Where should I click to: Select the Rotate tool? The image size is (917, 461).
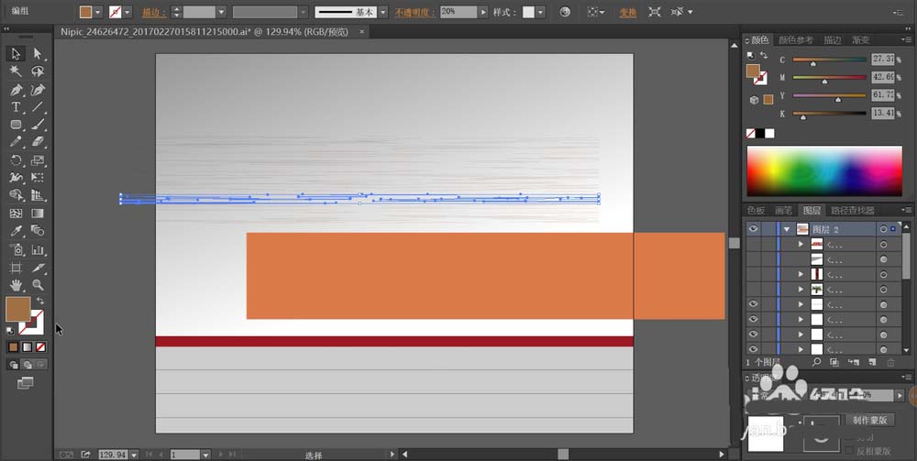[16, 160]
